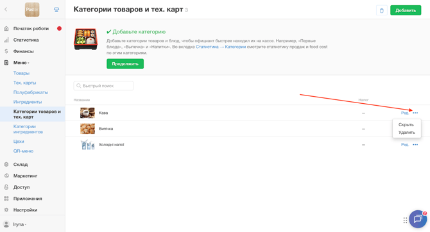This screenshot has width=430, height=232.
Task: Click the green Добавить button
Action: coord(406,10)
